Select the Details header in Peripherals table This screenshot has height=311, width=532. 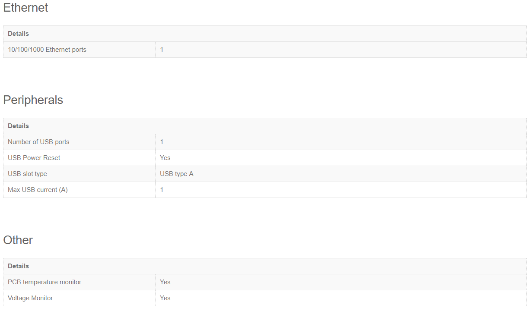point(19,126)
